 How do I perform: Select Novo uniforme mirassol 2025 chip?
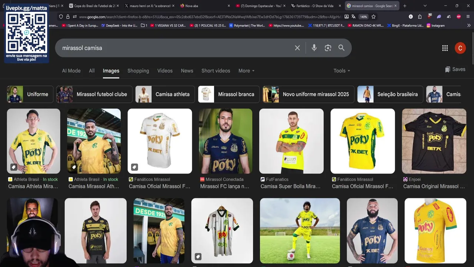(308, 94)
